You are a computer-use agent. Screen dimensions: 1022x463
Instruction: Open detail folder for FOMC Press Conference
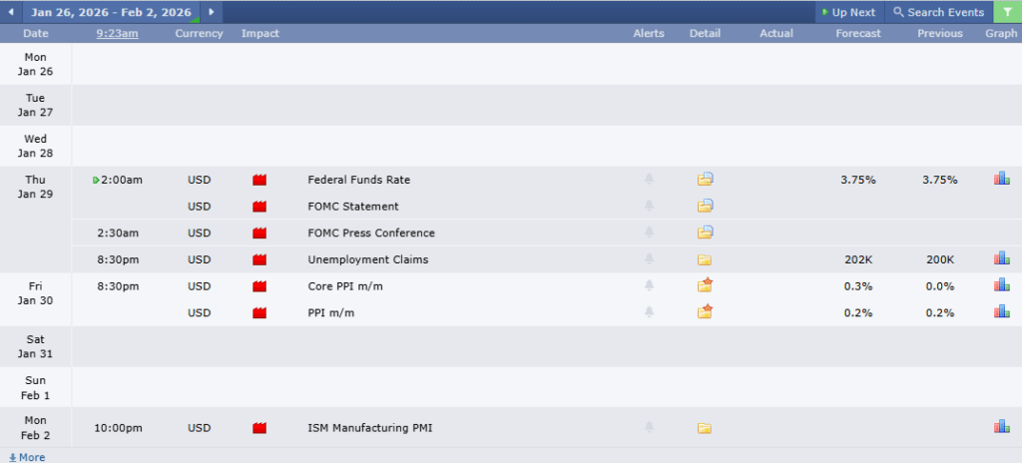click(706, 232)
